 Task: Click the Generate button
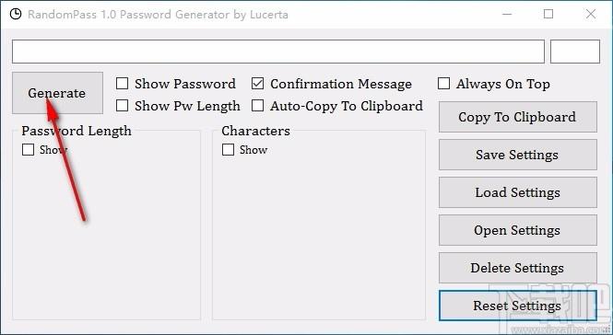pyautogui.click(x=57, y=93)
